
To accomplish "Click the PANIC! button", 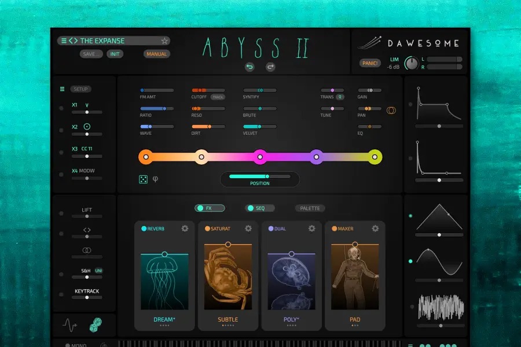I will click(370, 63).
